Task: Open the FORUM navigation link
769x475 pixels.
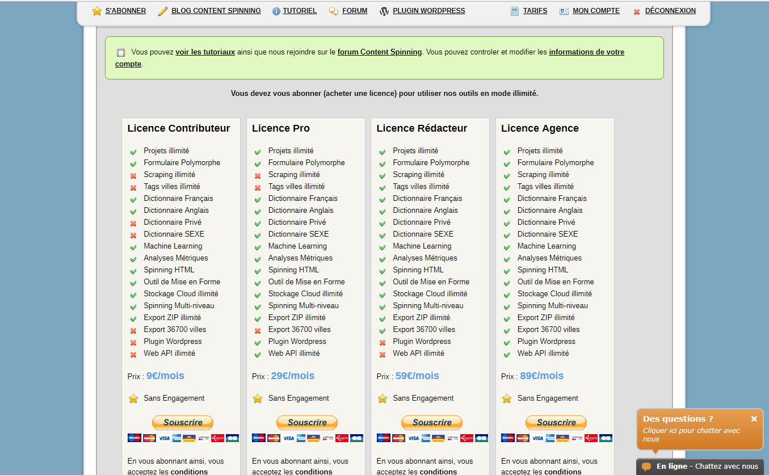Action: pyautogui.click(x=355, y=11)
